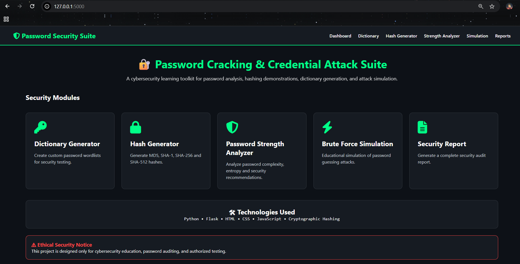Bookmark this page using the star icon
The image size is (520, 264).
(x=492, y=6)
